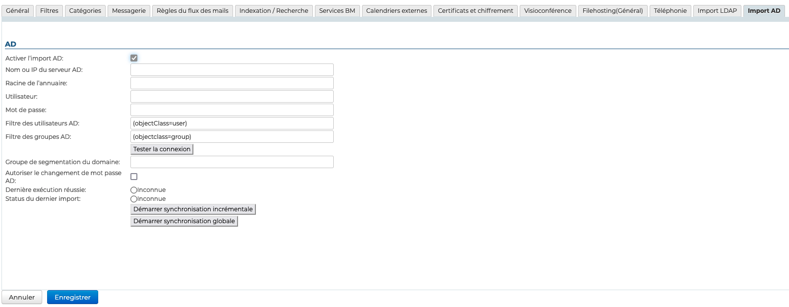789x307 pixels.
Task: Switch to the Filtres tab
Action: click(x=49, y=11)
